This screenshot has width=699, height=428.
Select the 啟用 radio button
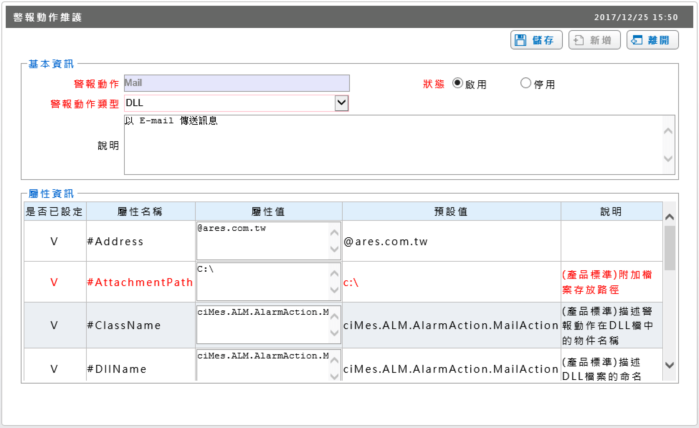(457, 83)
